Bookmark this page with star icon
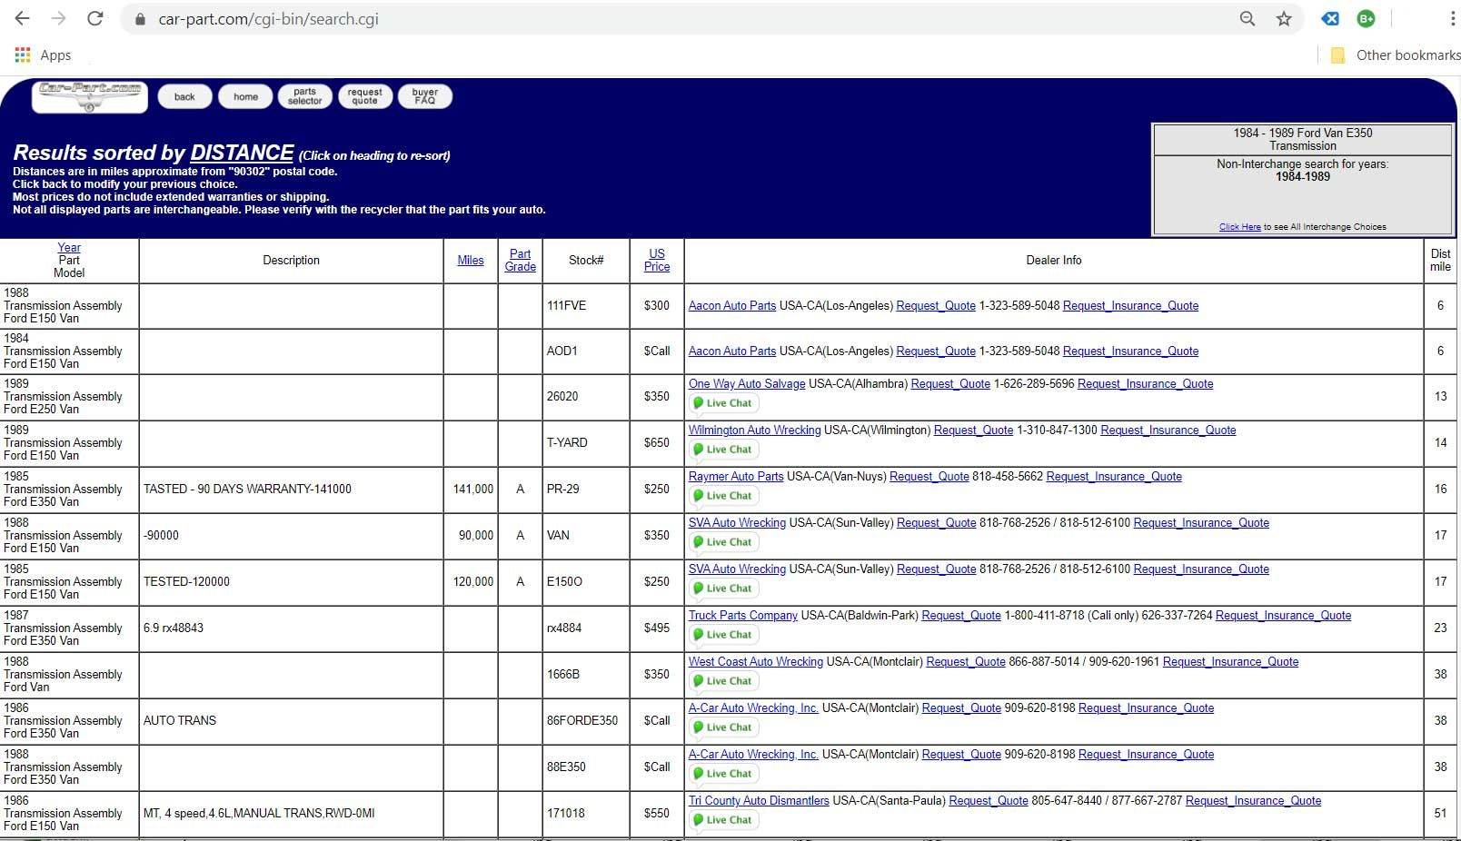This screenshot has height=841, width=1461. (x=1283, y=18)
